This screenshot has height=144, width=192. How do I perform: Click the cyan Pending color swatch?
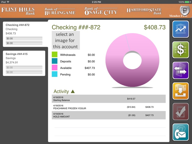pos(55,74)
